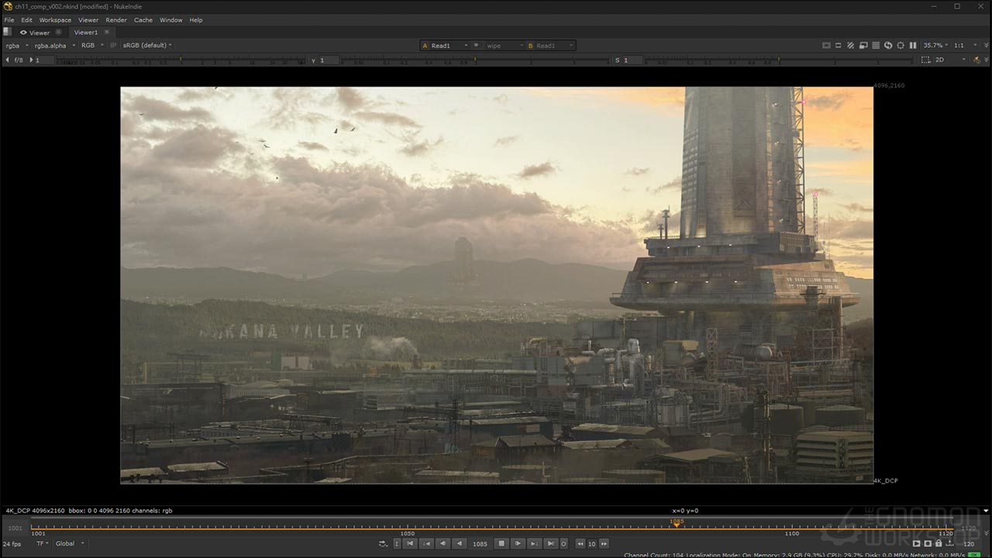Stop playback with the stop button
The width and height of the screenshot is (992, 558).
coord(501,543)
